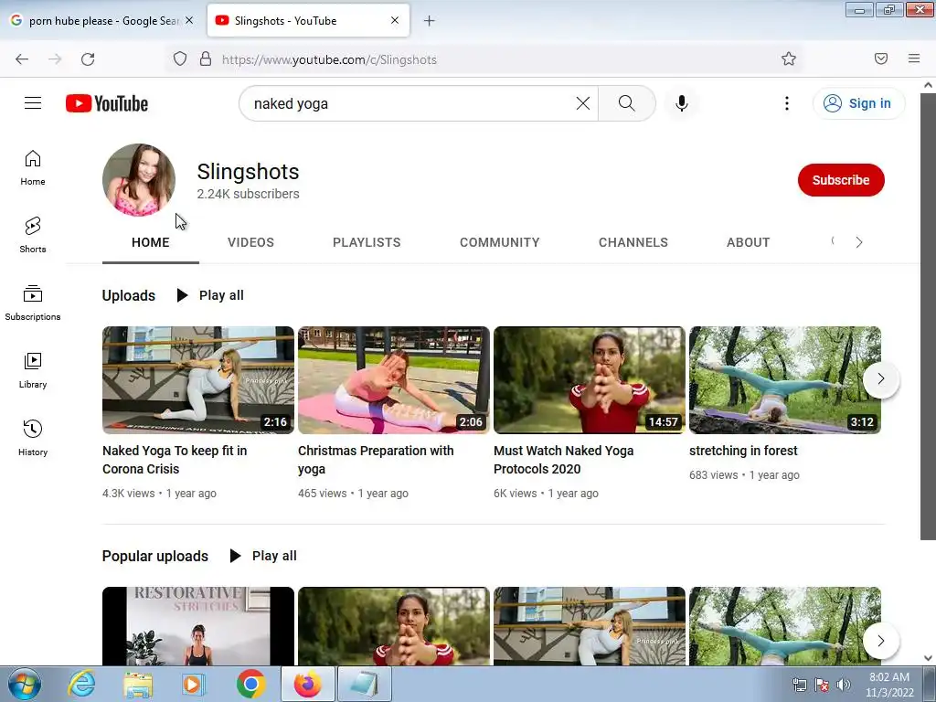Click the page vertical scrollbar thumb
Image resolution: width=936 pixels, height=702 pixels.
click(x=928, y=316)
